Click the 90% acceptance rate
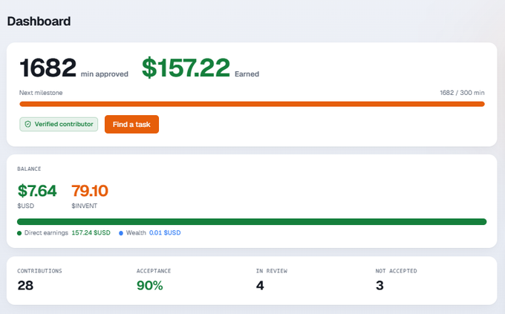505x314 pixels. tap(150, 285)
